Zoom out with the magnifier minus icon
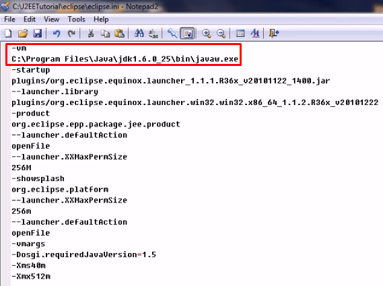Viewport: 383px width, 286px height. coord(221,33)
